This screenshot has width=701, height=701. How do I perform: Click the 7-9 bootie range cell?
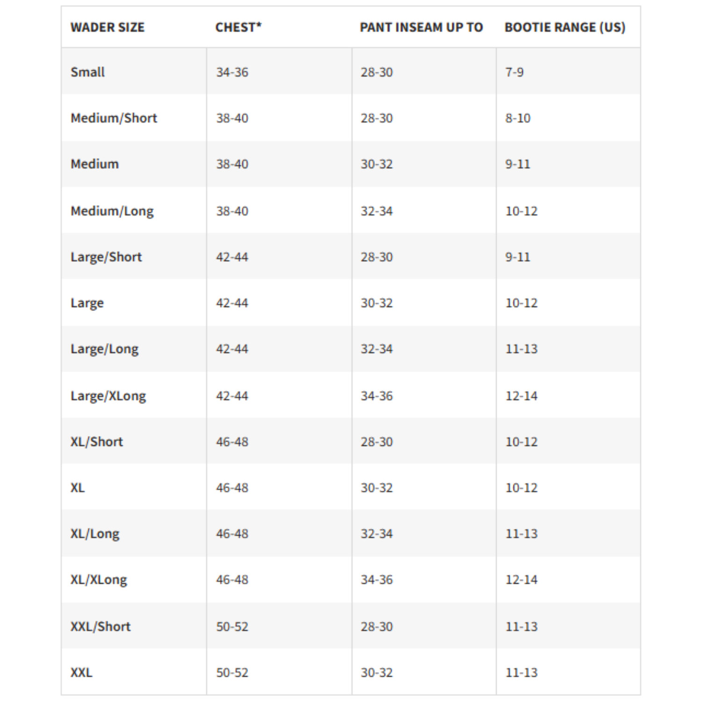514,72
